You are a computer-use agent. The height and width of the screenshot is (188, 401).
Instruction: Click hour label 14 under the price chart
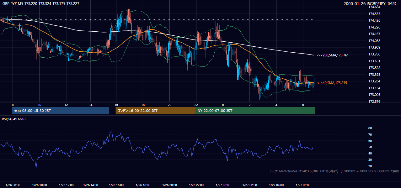[90, 105]
